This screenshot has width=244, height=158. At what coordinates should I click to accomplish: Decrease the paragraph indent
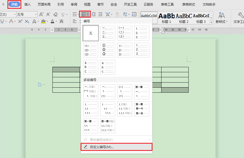click(94, 14)
